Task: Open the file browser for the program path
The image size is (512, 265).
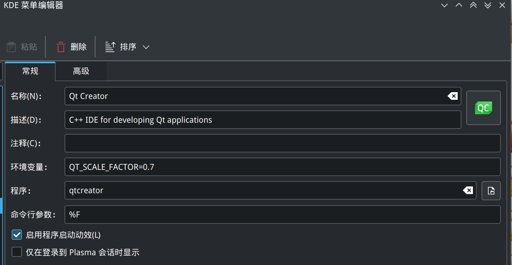Action: pos(491,191)
